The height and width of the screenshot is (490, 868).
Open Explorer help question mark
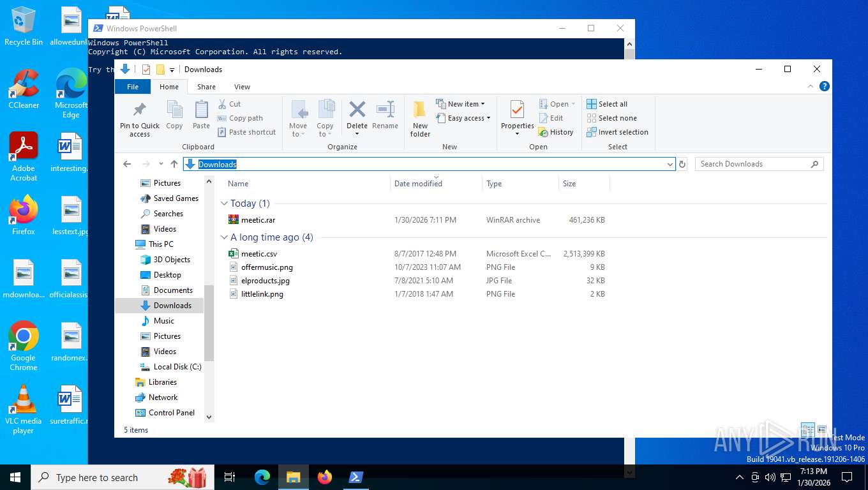(x=825, y=86)
